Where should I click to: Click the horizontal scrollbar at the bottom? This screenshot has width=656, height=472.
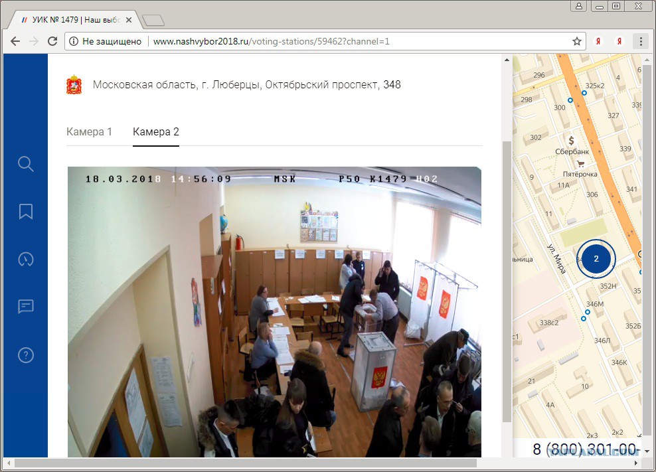tap(245, 463)
